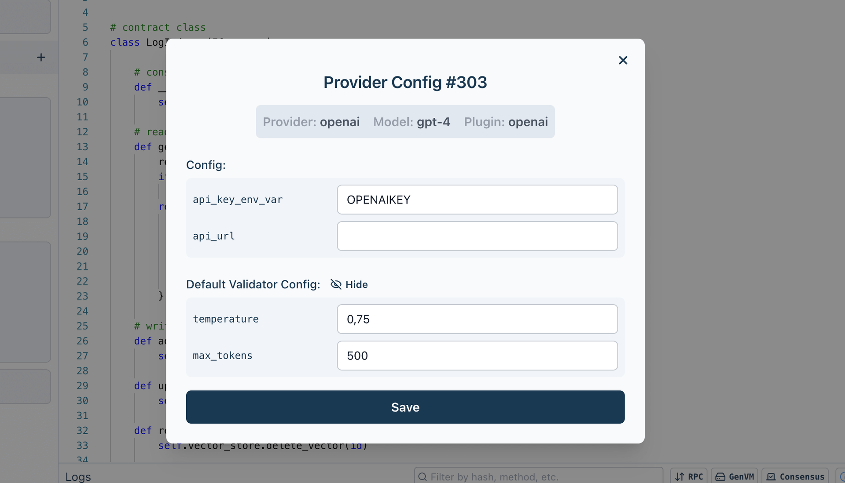Click the Save button

click(405, 407)
